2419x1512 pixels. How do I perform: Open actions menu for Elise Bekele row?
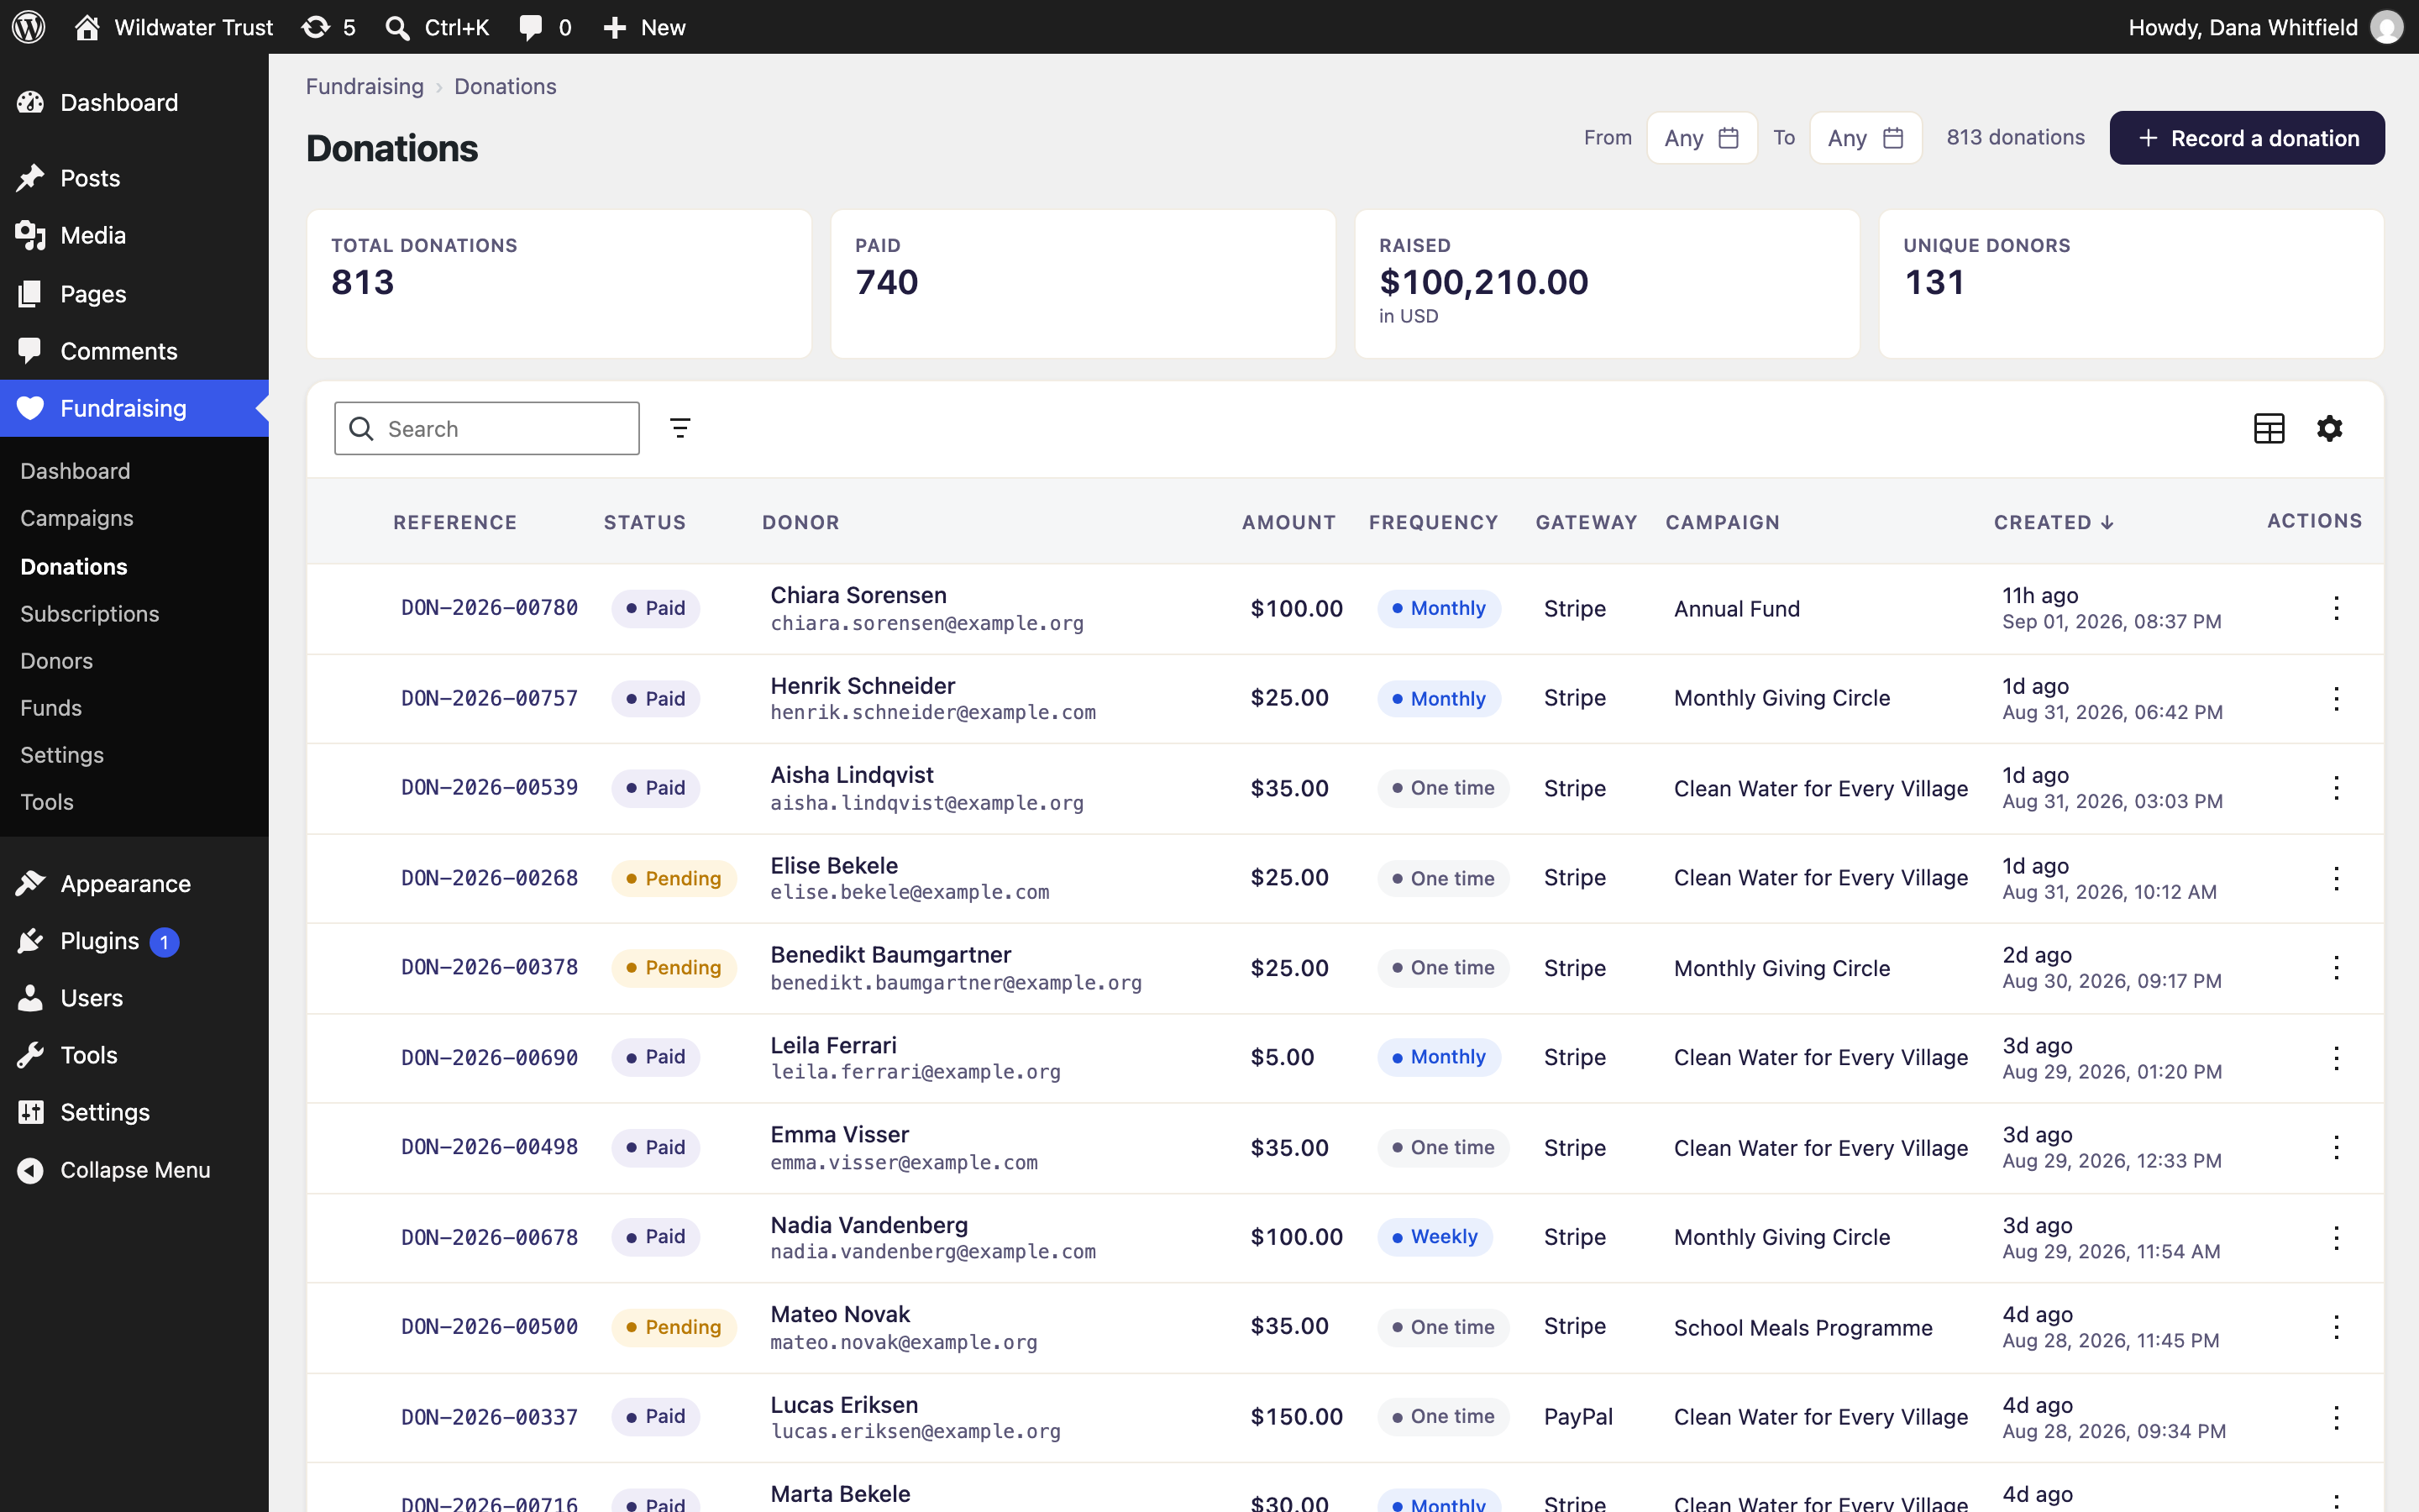click(2337, 878)
